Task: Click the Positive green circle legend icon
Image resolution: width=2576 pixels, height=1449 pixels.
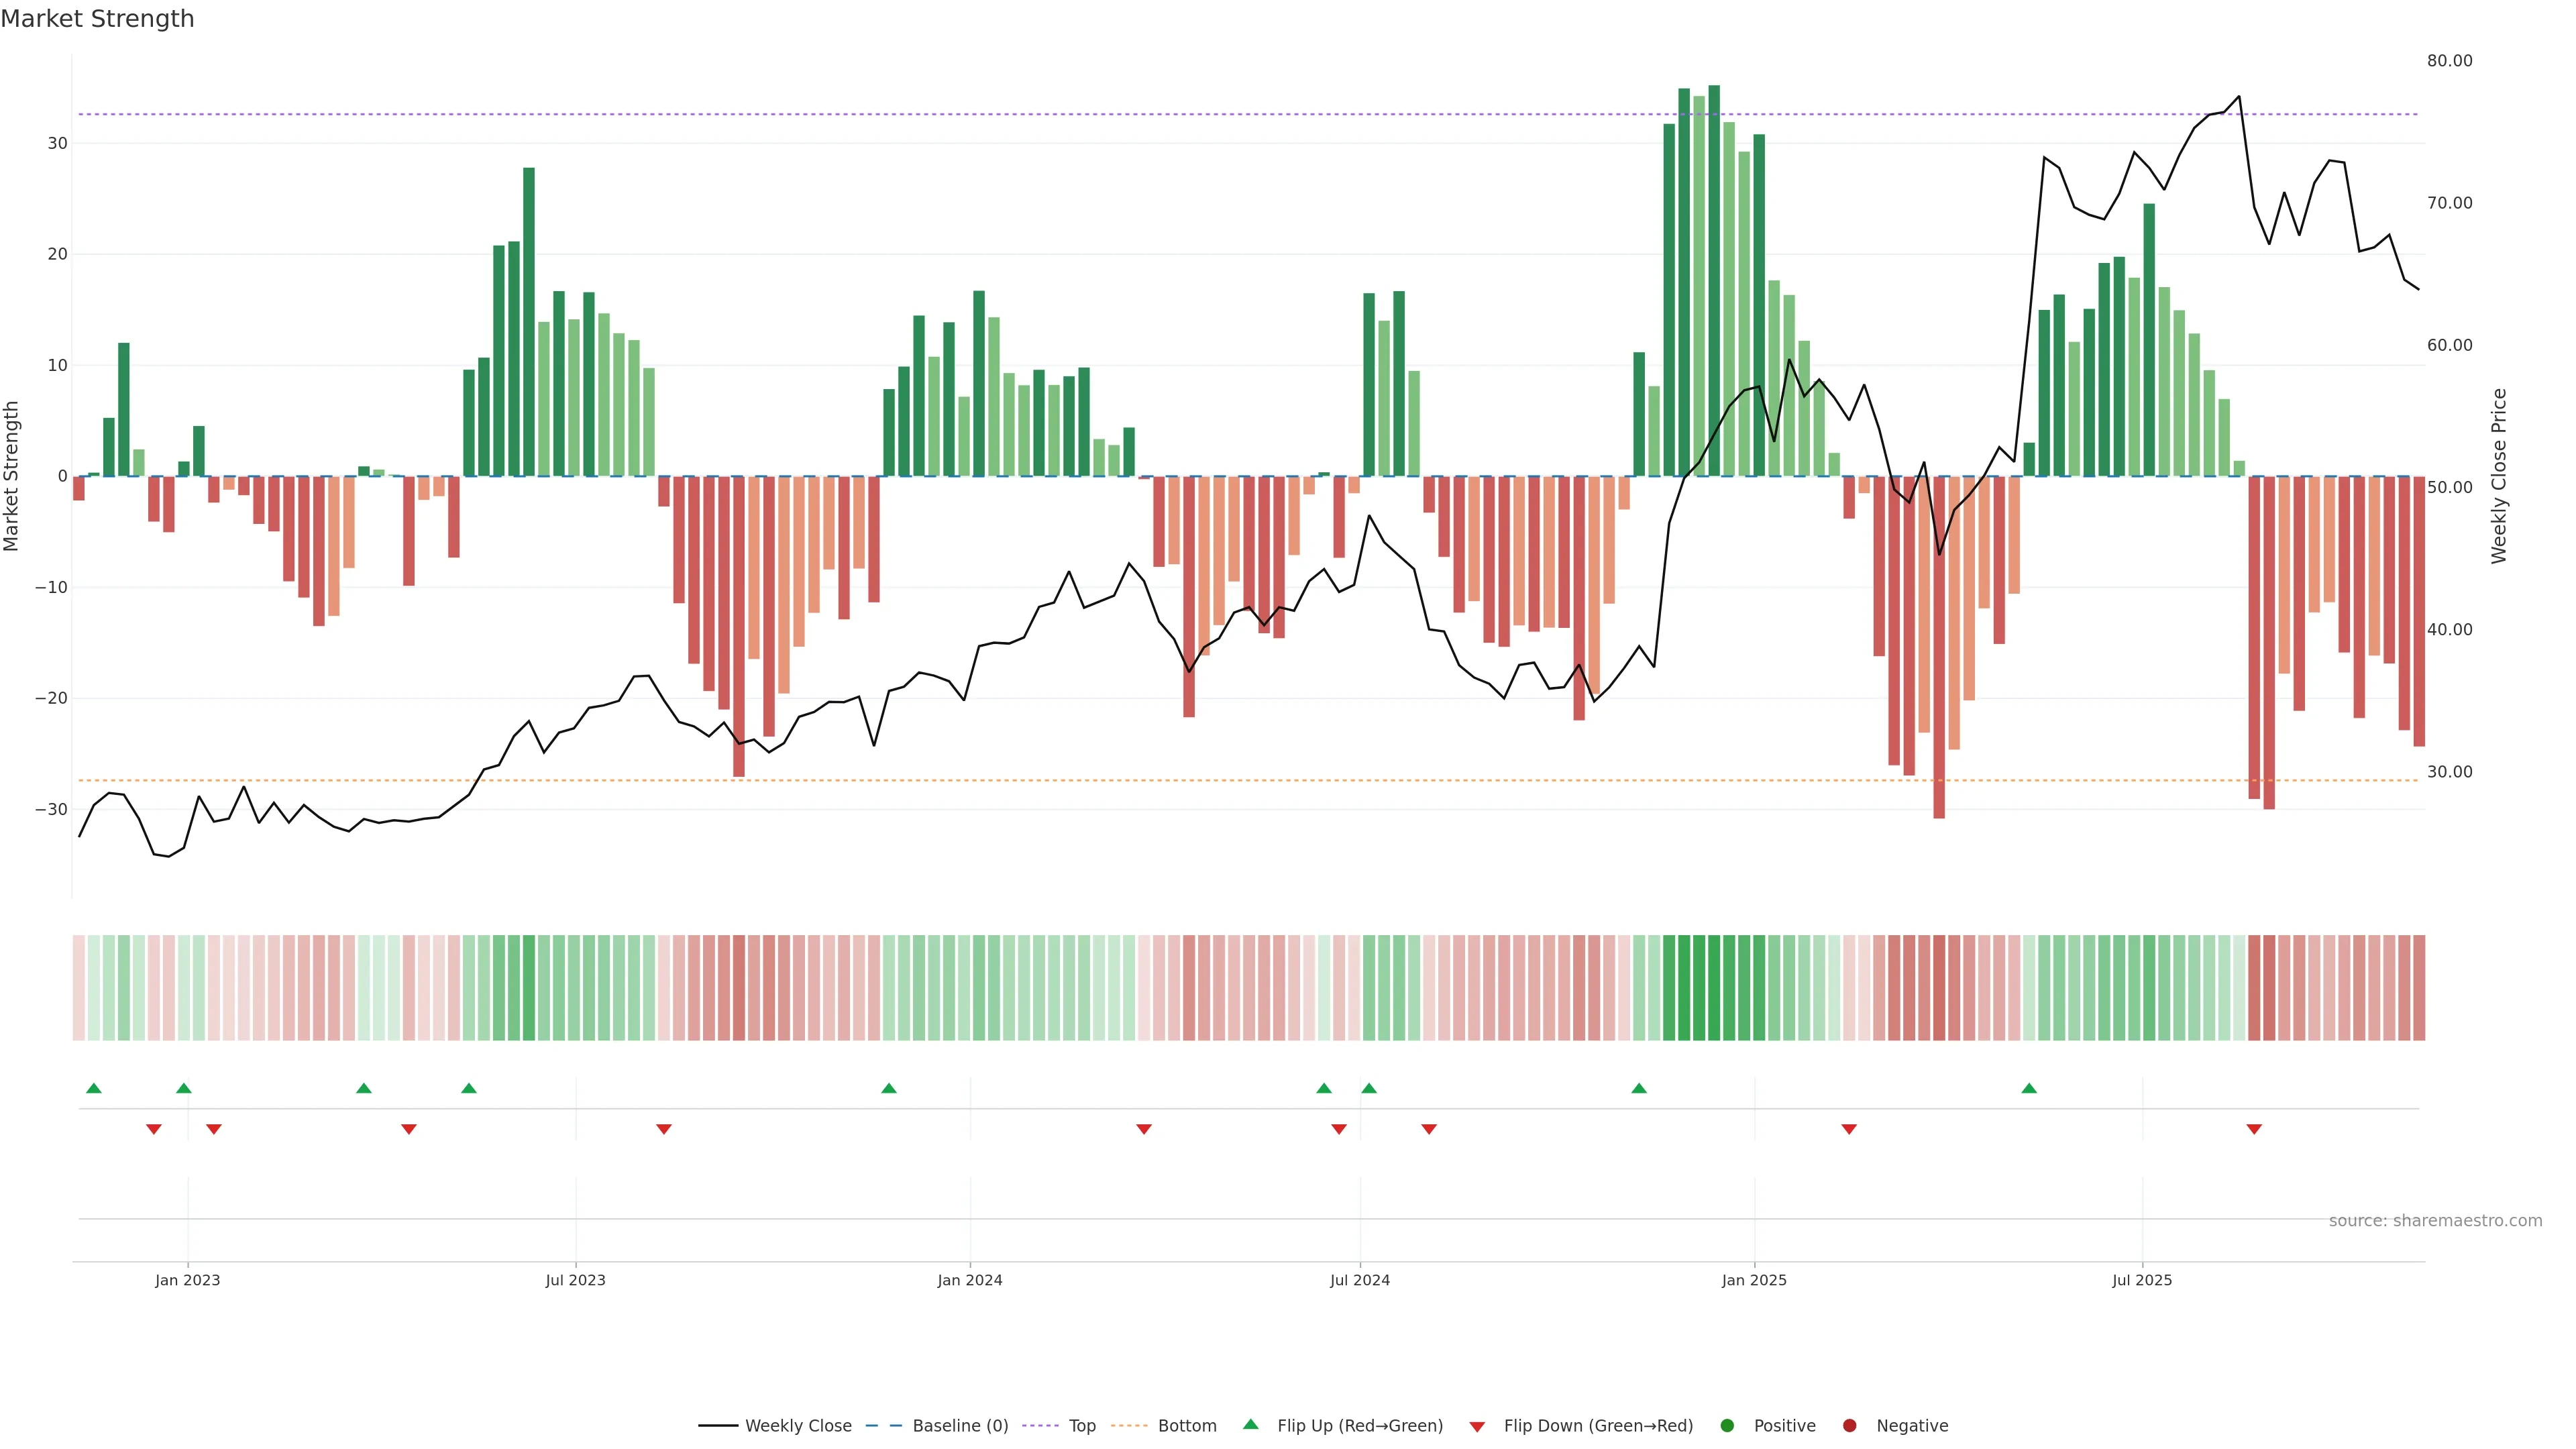Action: click(1727, 1425)
